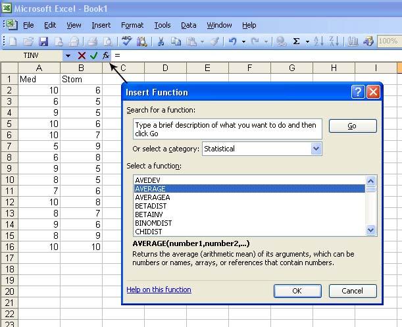The image size is (402, 327).
Task: Open the Undo history dropdown arrow
Action: pyautogui.click(x=244, y=41)
